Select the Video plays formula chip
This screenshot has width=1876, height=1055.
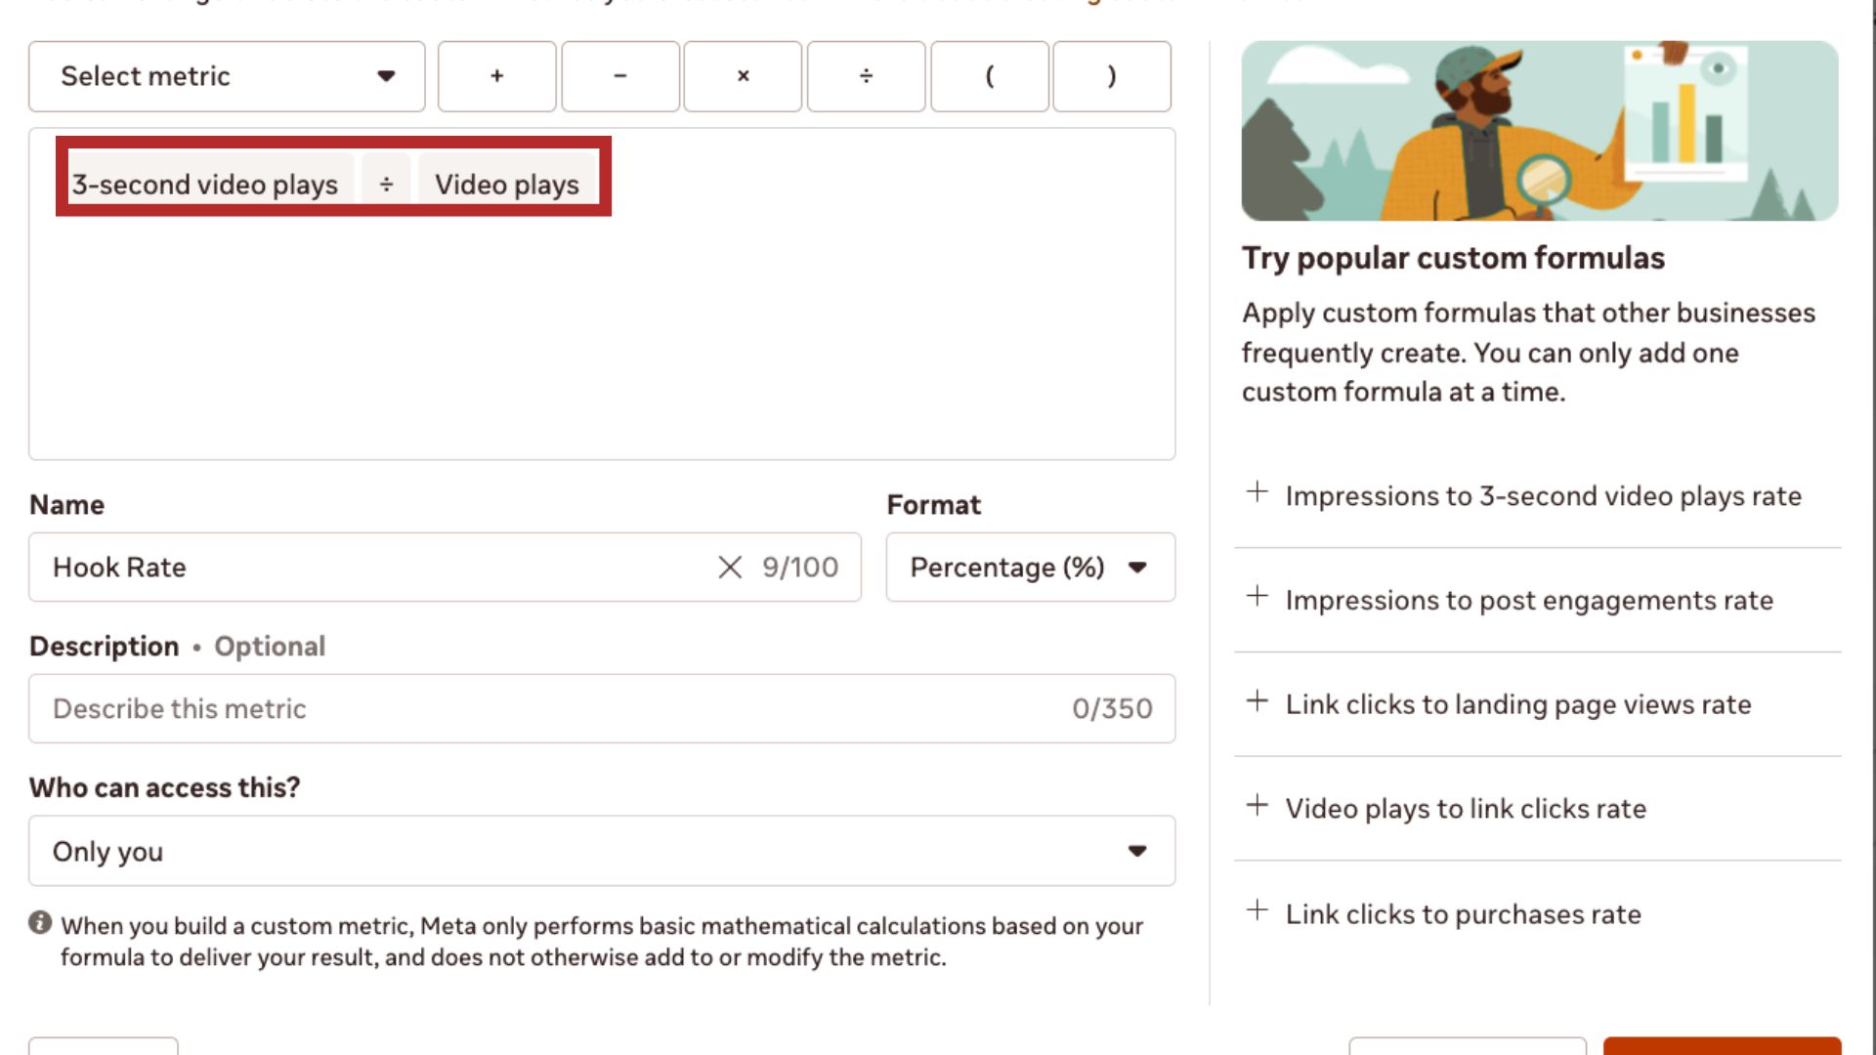(507, 185)
